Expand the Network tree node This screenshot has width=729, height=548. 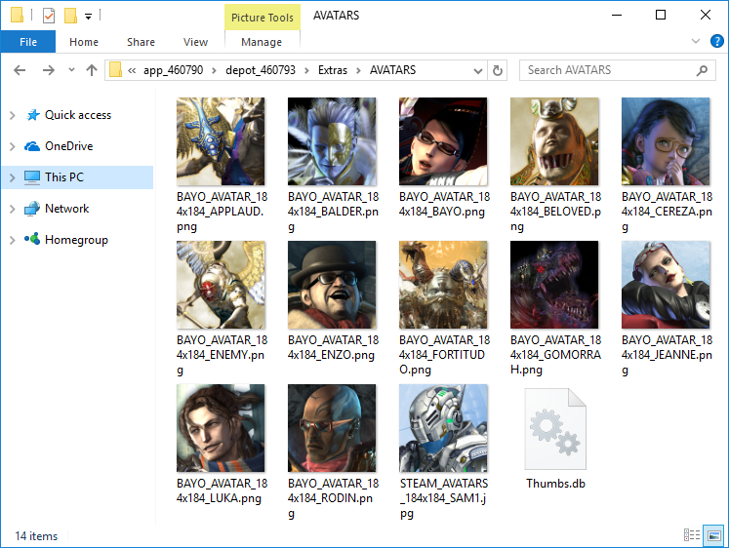[12, 209]
